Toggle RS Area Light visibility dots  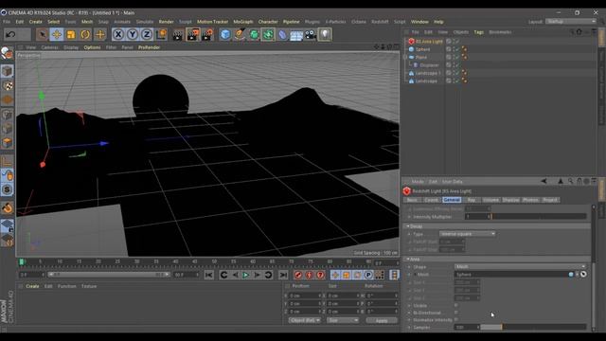[x=453, y=42]
